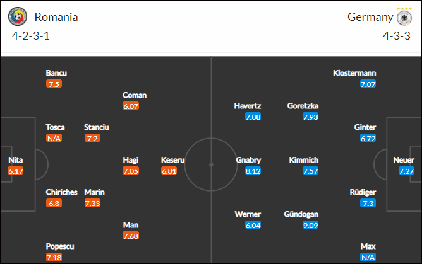Click Max's N/A rating badge
The width and height of the screenshot is (422, 264).
368,257
